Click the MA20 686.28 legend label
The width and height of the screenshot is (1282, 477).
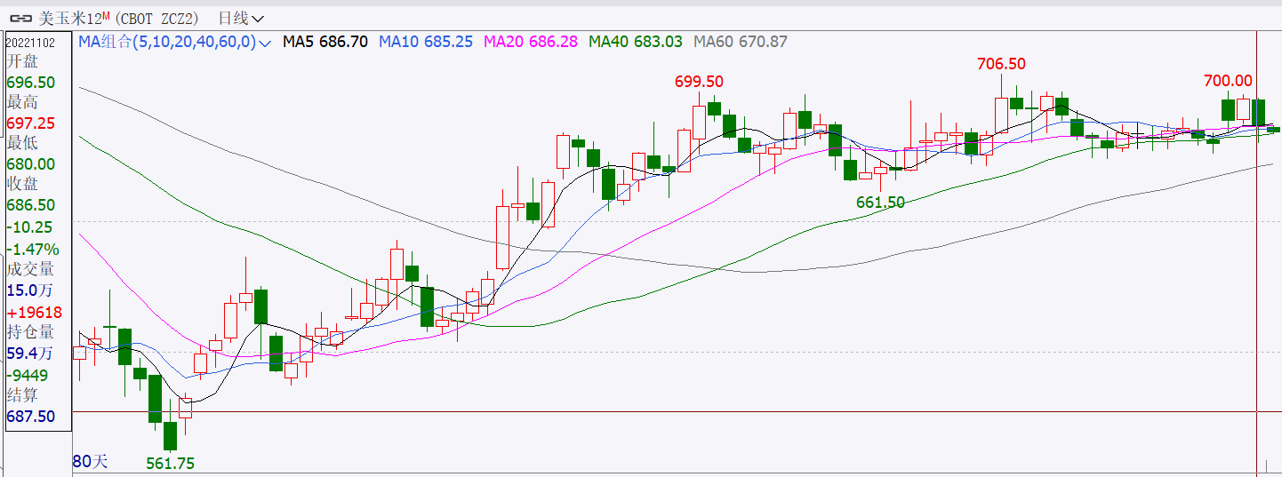point(531,41)
